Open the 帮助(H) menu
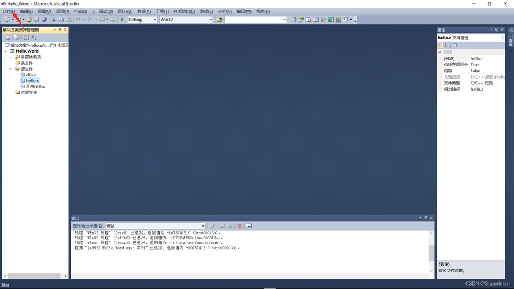 [x=263, y=12]
